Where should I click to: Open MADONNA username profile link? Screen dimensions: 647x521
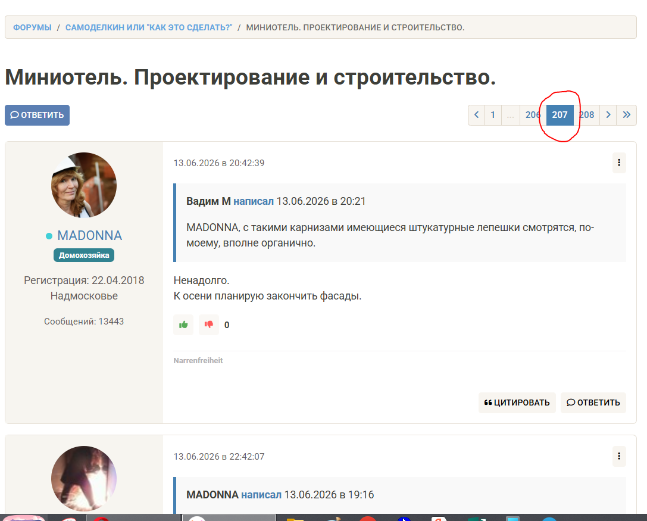[x=89, y=236]
